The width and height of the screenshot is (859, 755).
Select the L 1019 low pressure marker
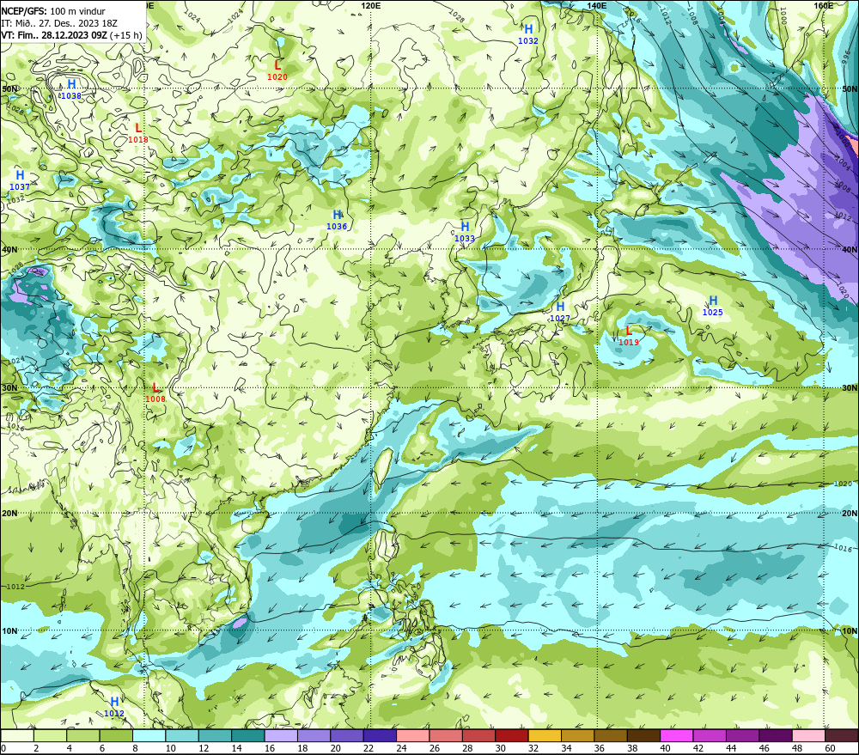(629, 336)
